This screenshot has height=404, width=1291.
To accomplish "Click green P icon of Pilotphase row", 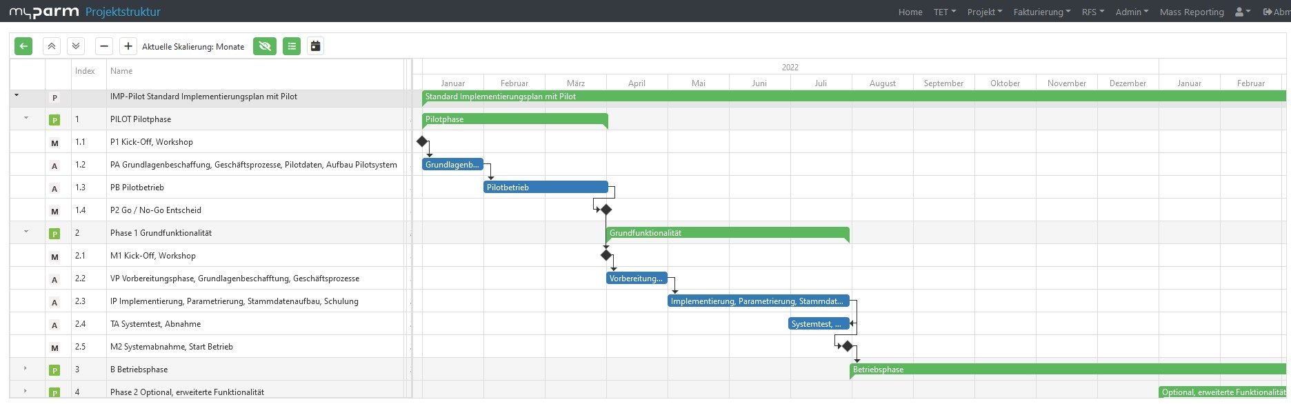I will click(54, 120).
